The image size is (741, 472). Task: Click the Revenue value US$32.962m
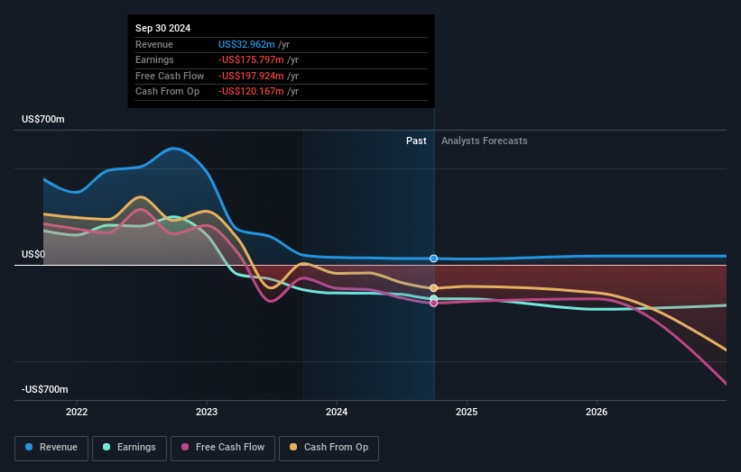click(246, 44)
